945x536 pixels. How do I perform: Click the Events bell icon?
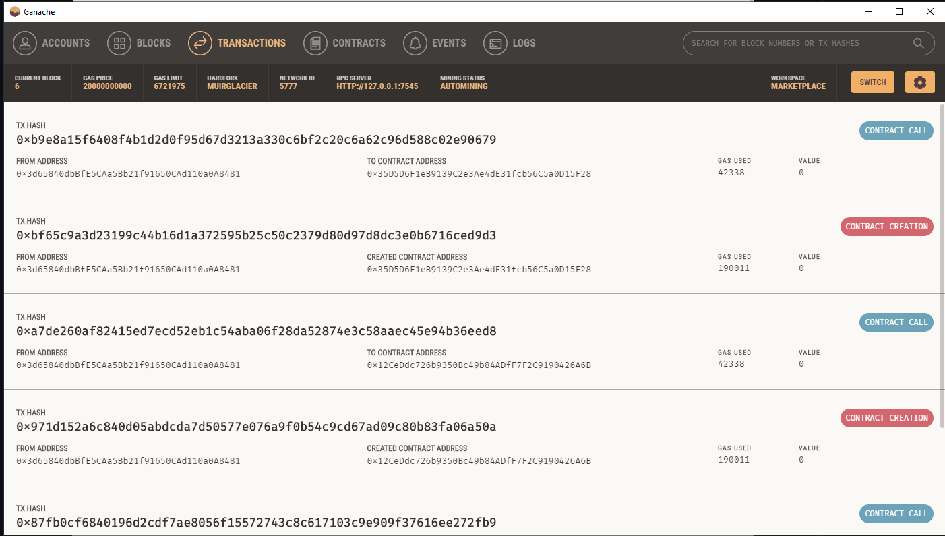tap(415, 43)
